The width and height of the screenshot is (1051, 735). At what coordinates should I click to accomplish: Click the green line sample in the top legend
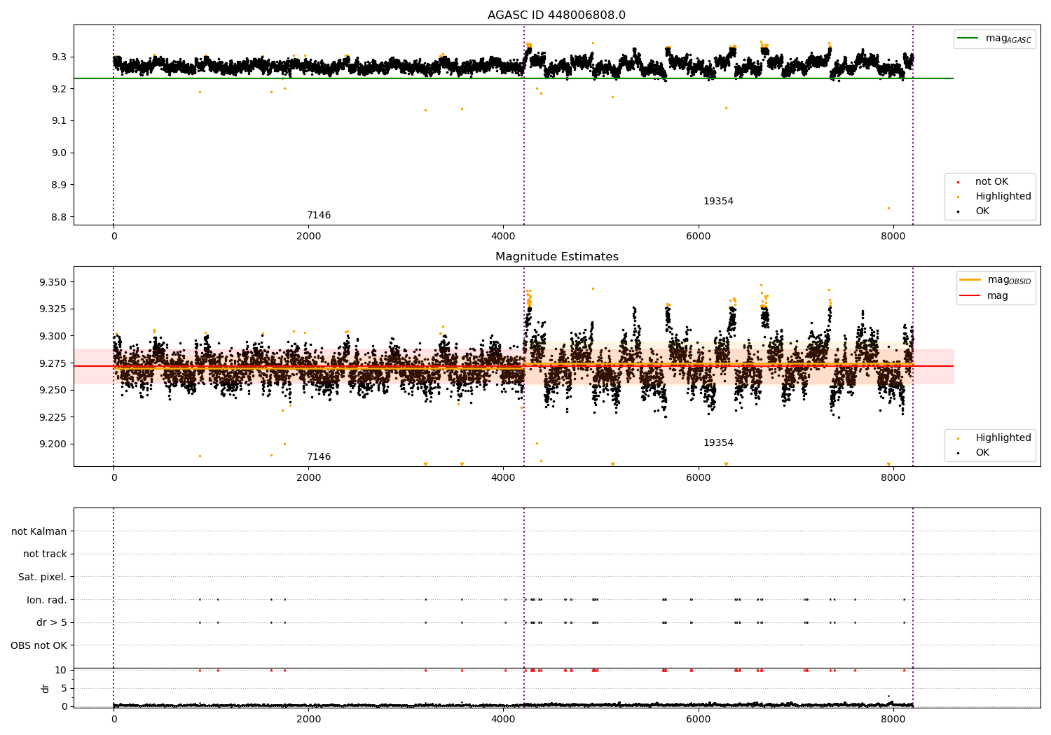coord(968,38)
